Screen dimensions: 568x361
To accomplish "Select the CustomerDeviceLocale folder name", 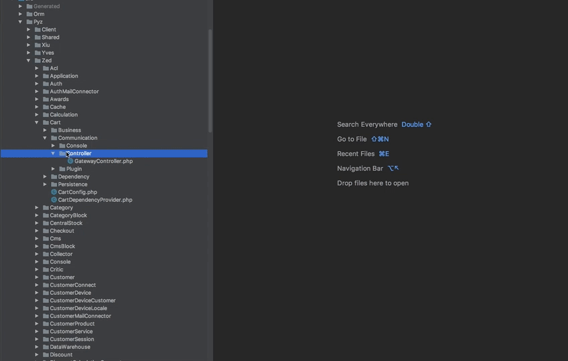I will [78, 308].
